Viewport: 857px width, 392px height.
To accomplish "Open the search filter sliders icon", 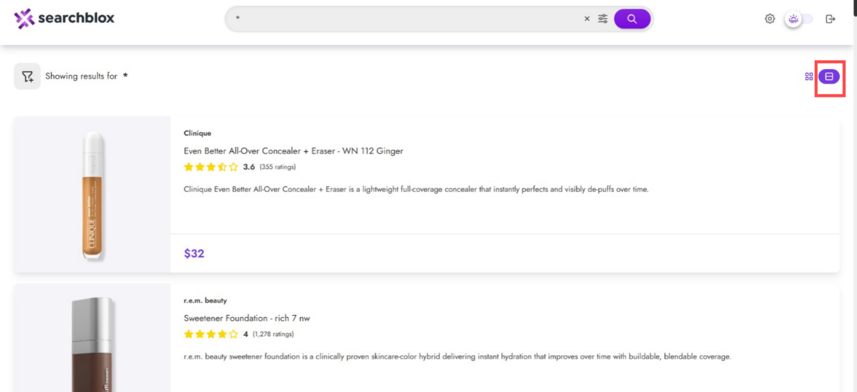I will 603,19.
